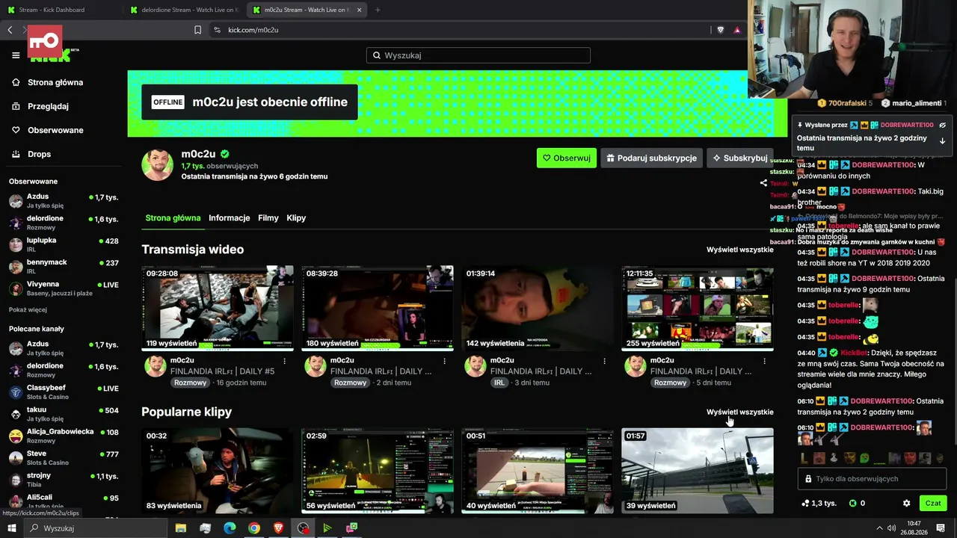957x538 pixels.
Task: Open chat settings gear icon
Action: [x=907, y=504]
